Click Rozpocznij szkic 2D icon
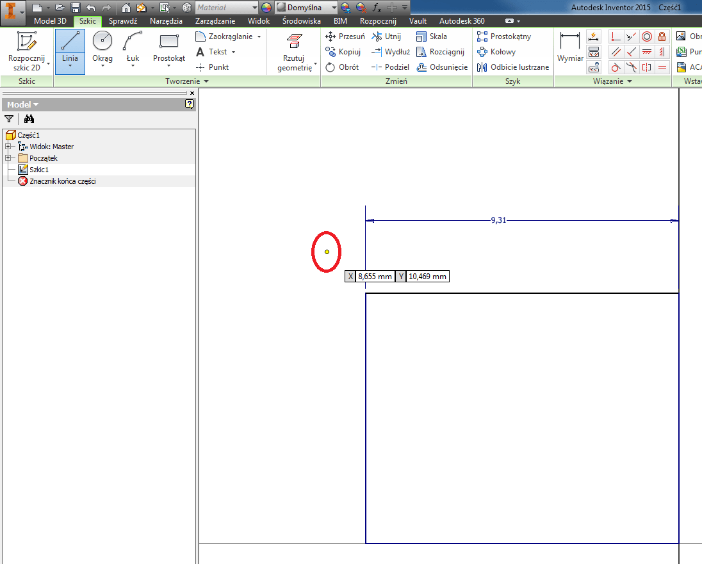Image resolution: width=702 pixels, height=564 pixels. coord(26,41)
